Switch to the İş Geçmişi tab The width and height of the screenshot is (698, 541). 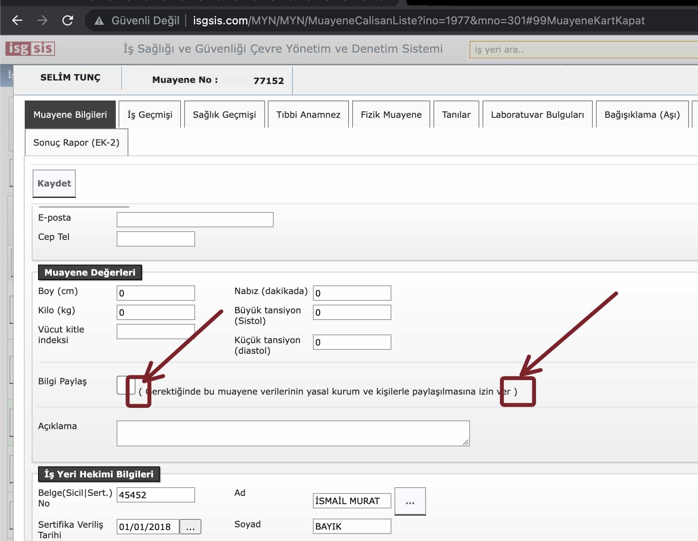(x=150, y=115)
